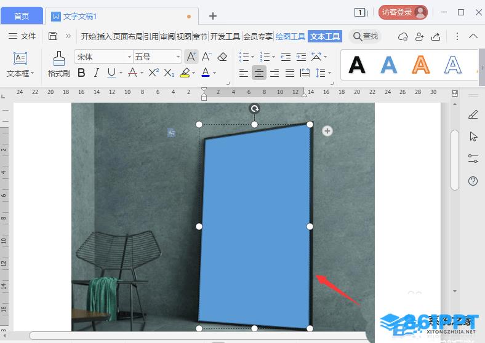Switch to the 绘图工具 tab
The height and width of the screenshot is (343, 485).
290,36
